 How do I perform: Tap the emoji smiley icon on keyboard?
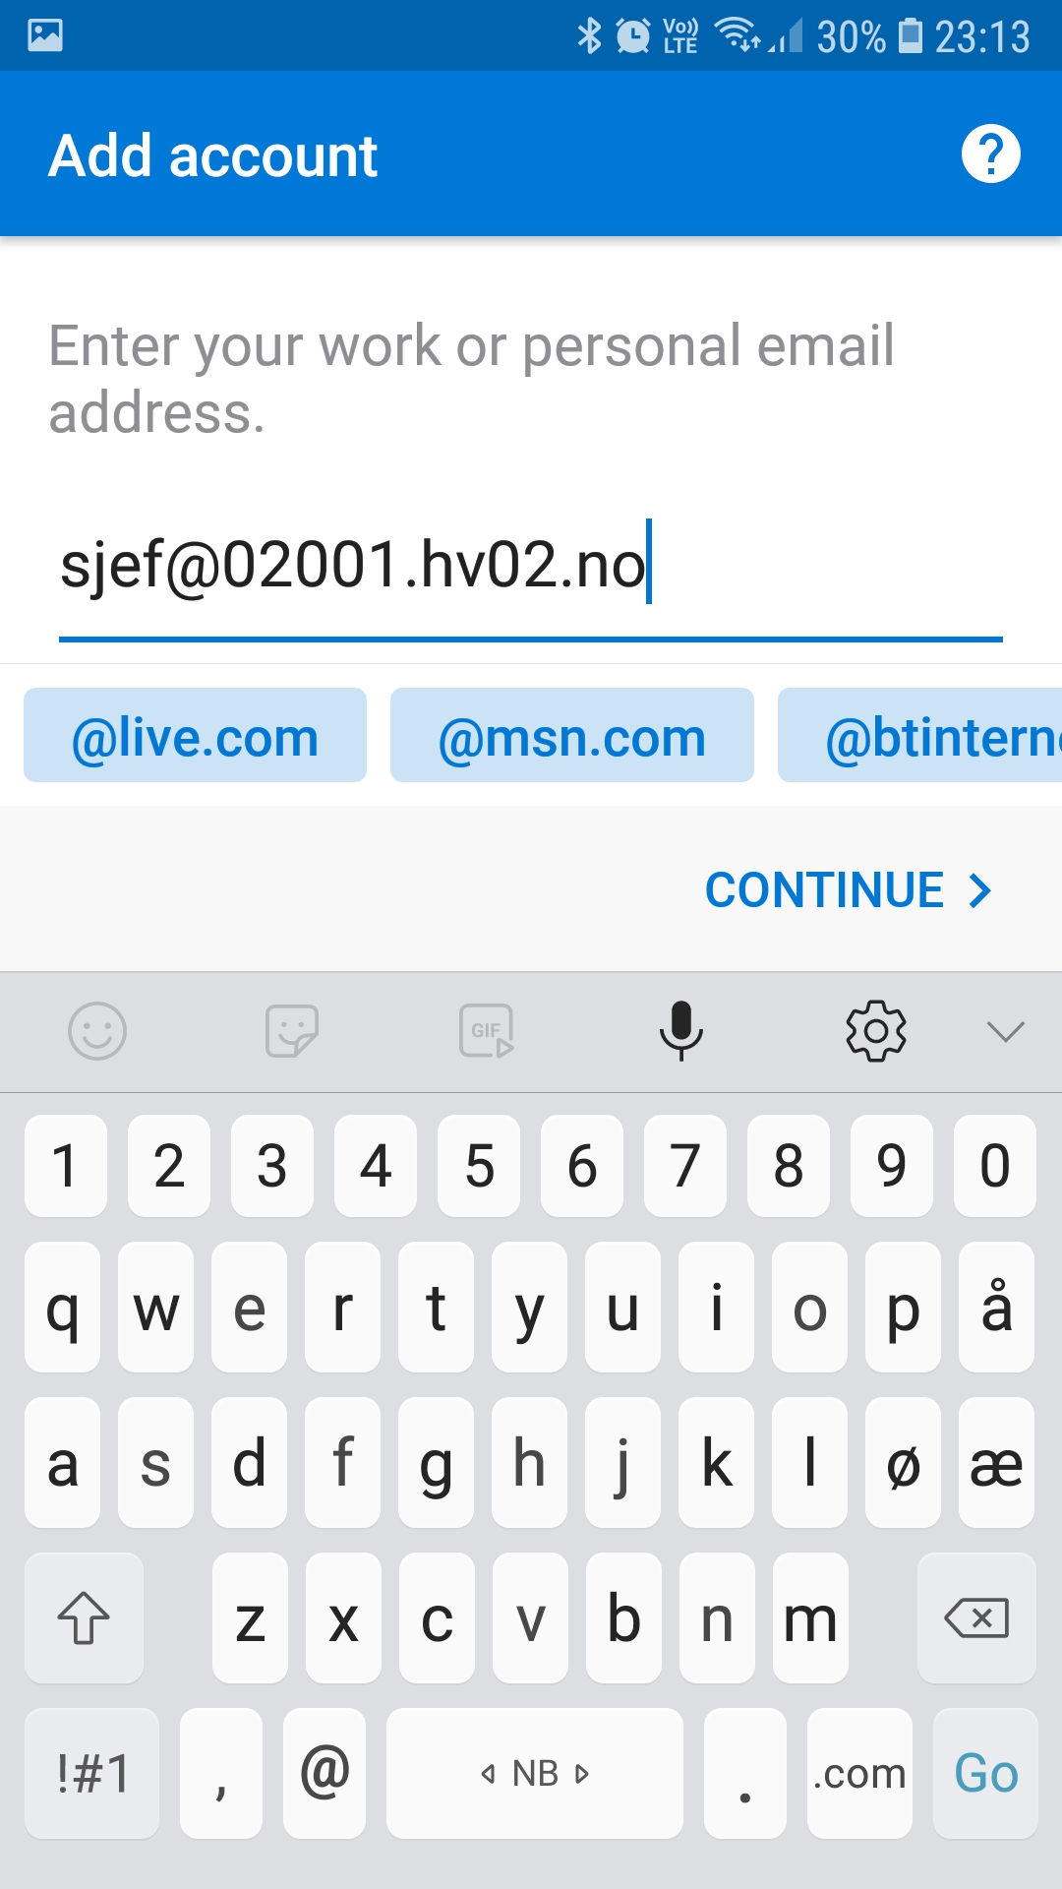(97, 1031)
